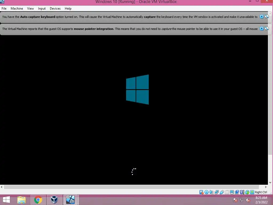Image resolution: width=273 pixels, height=205 pixels.
Task: Suppress future mouse pointer integration messages icon
Action: [x=267, y=28]
